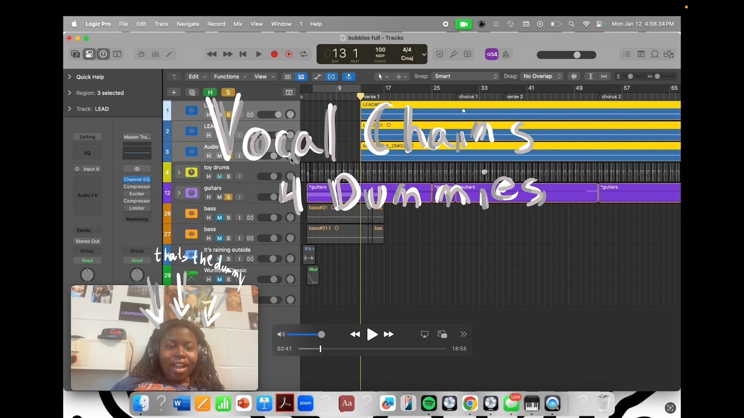Mute the toy drums track
This screenshot has width=744, height=418.
click(x=219, y=176)
